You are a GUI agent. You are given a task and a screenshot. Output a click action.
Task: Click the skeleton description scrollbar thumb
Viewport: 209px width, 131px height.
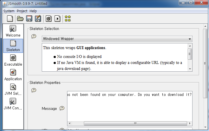[x=190, y=54]
